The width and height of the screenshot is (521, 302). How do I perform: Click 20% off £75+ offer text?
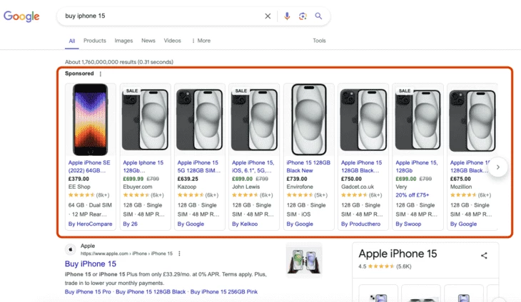[412, 195]
